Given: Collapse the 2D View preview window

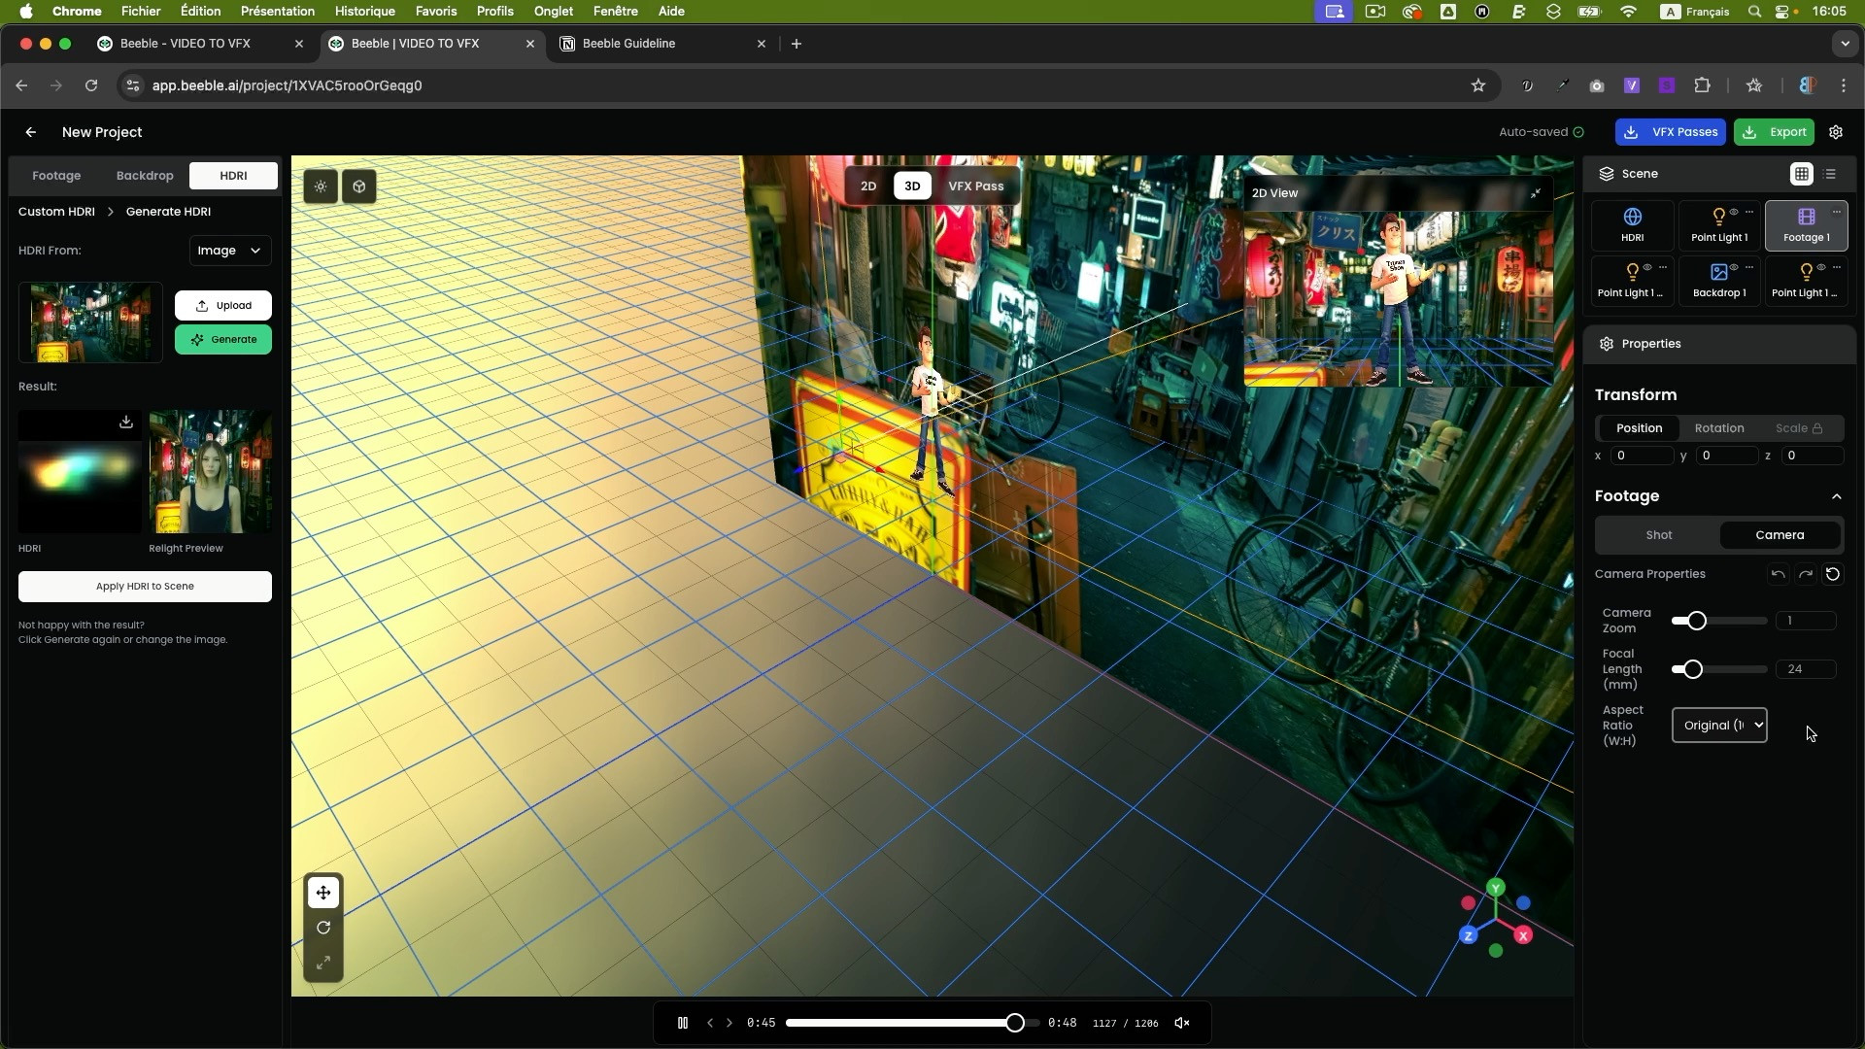Looking at the screenshot, I should [1536, 193].
